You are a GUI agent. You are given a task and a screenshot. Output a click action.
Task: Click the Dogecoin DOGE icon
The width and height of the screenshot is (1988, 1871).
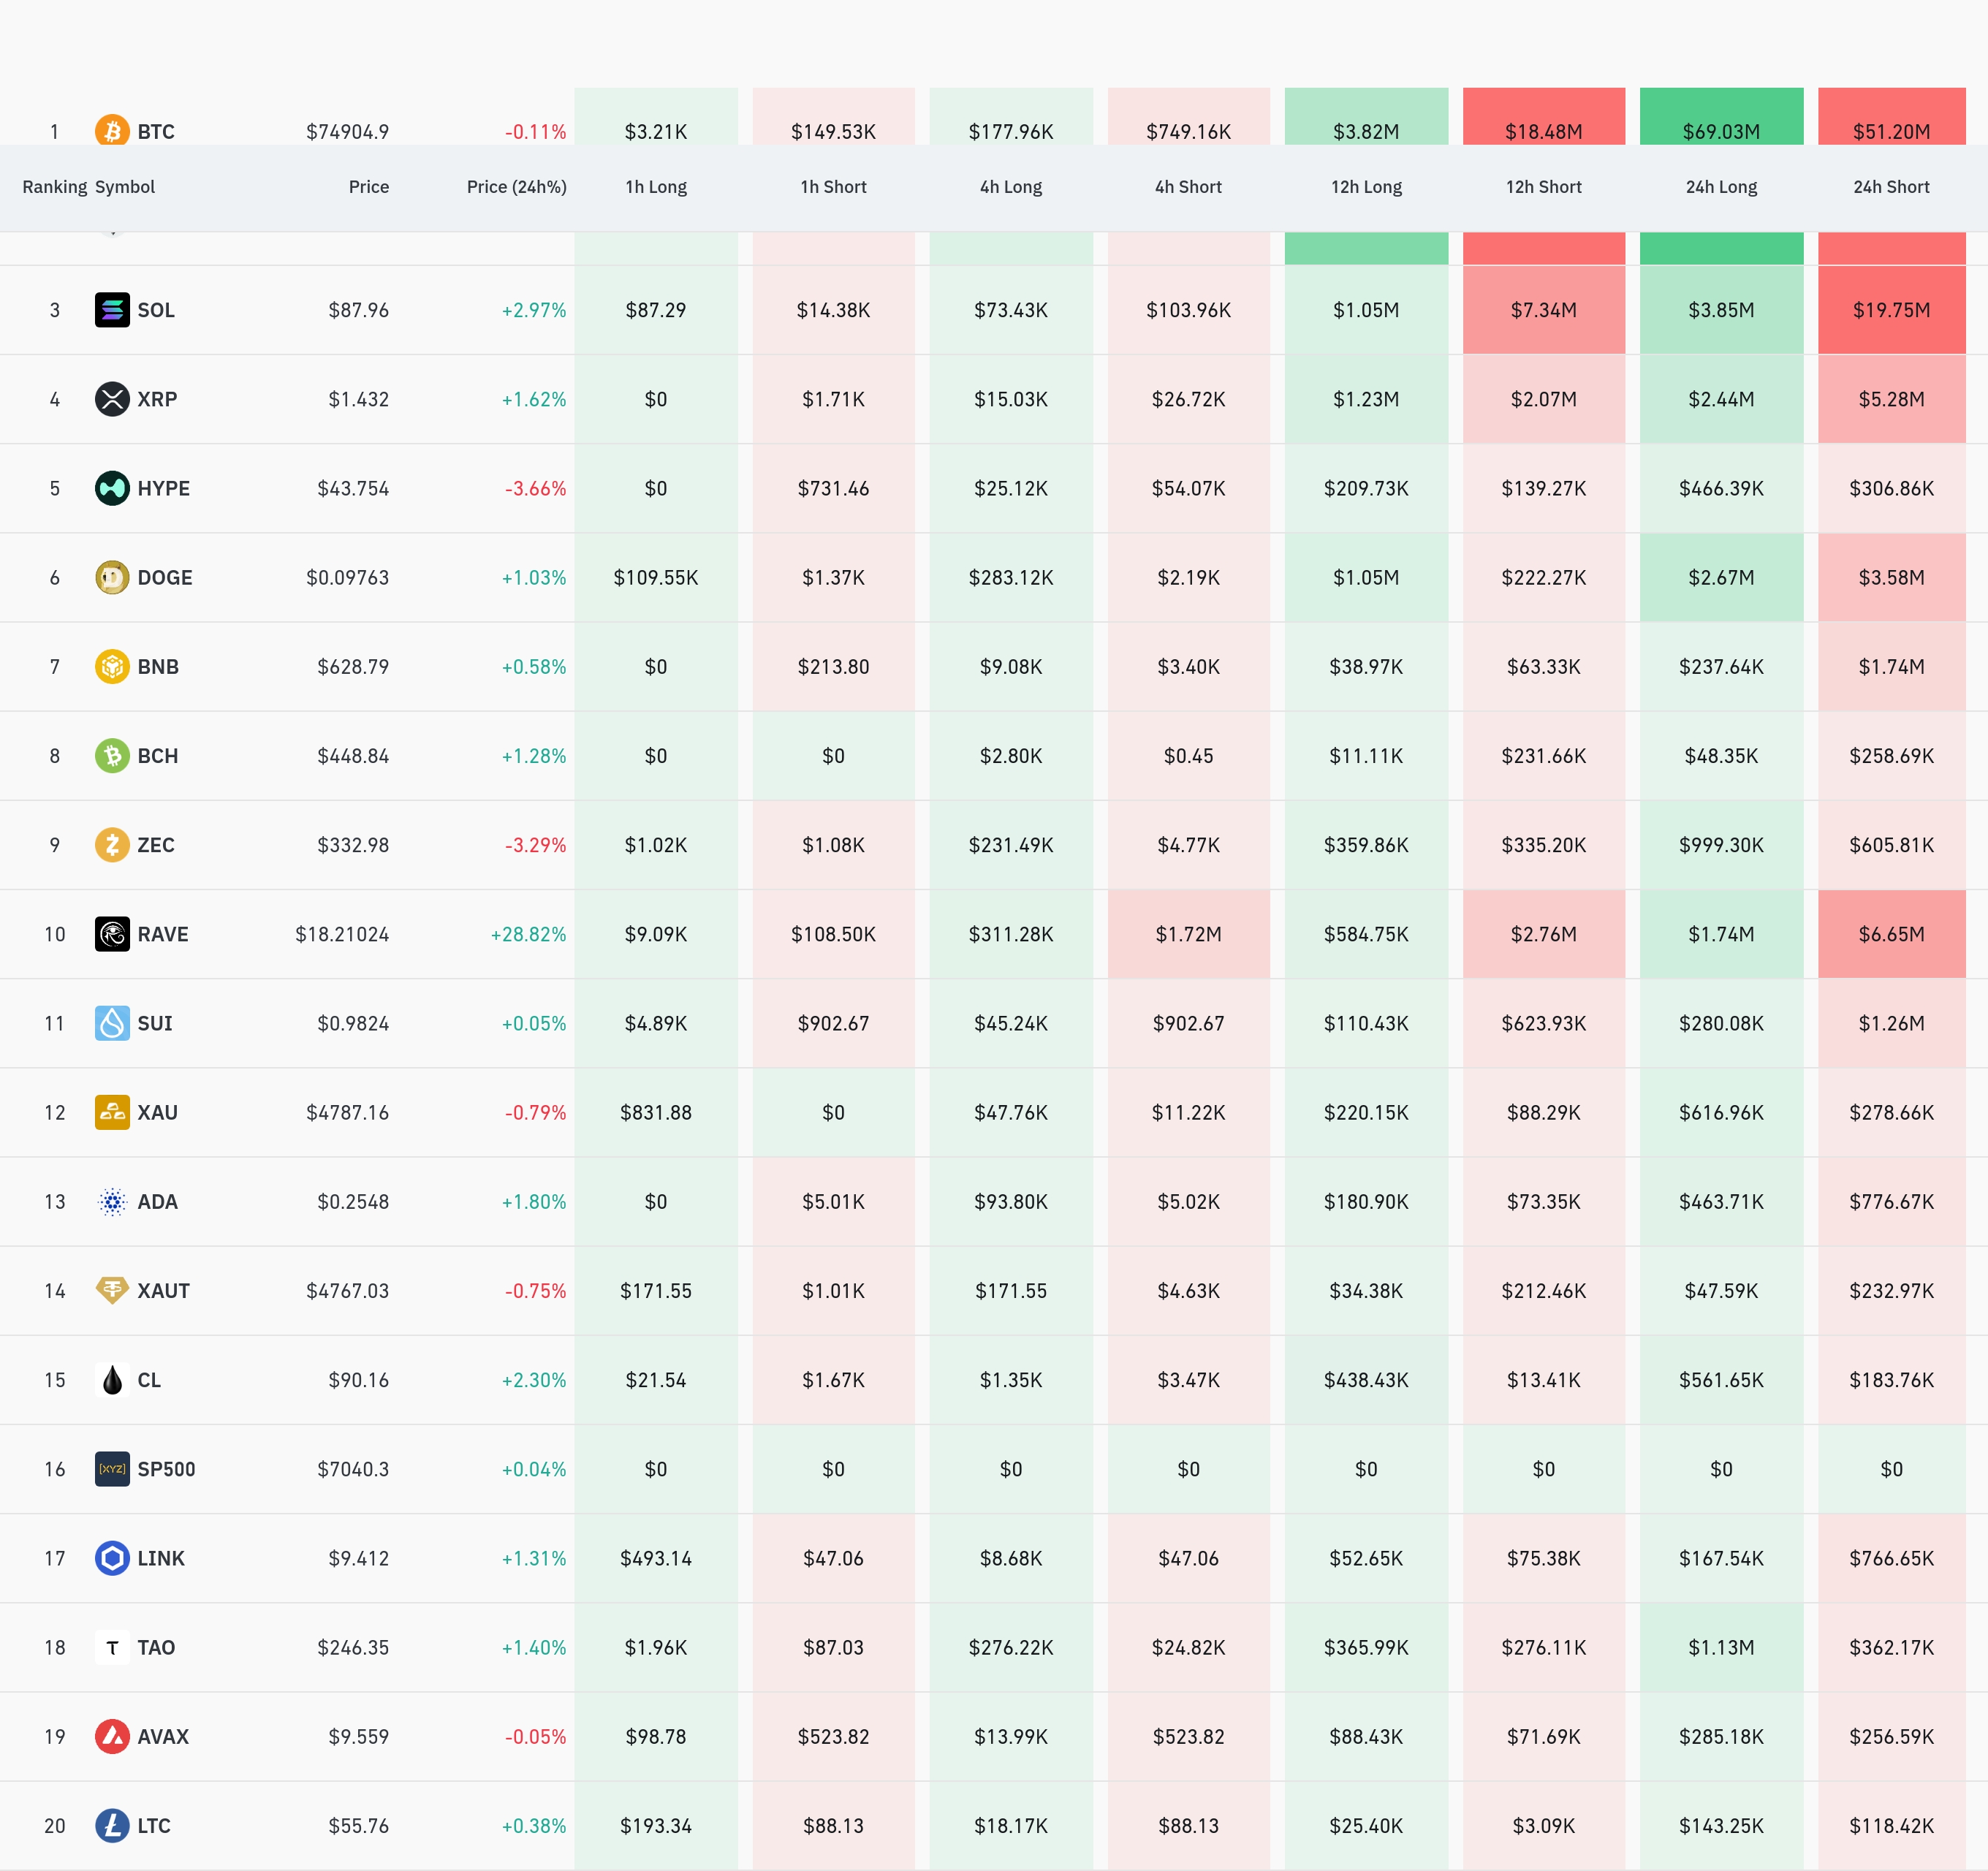[x=112, y=577]
